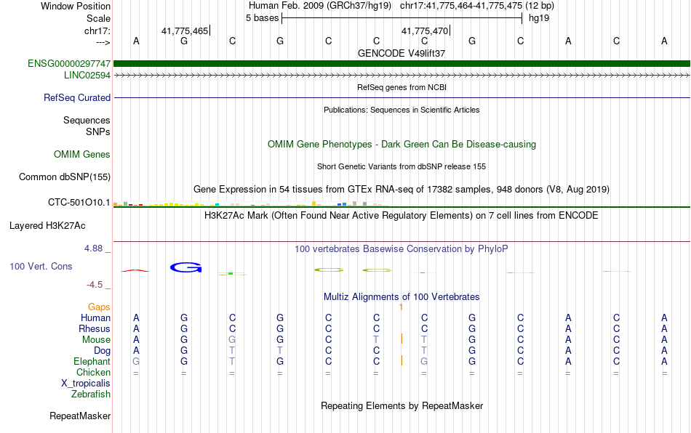Select the RepeatMasker track label
This screenshot has height=433, width=691.
click(x=80, y=416)
